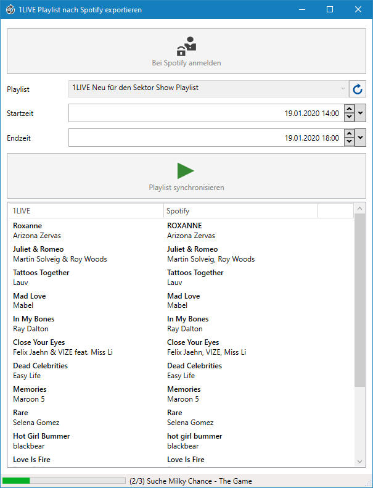Viewport: 373px width, 488px height.
Task: Select Tattoos Together in the Spotify column
Action: pyautogui.click(x=195, y=273)
